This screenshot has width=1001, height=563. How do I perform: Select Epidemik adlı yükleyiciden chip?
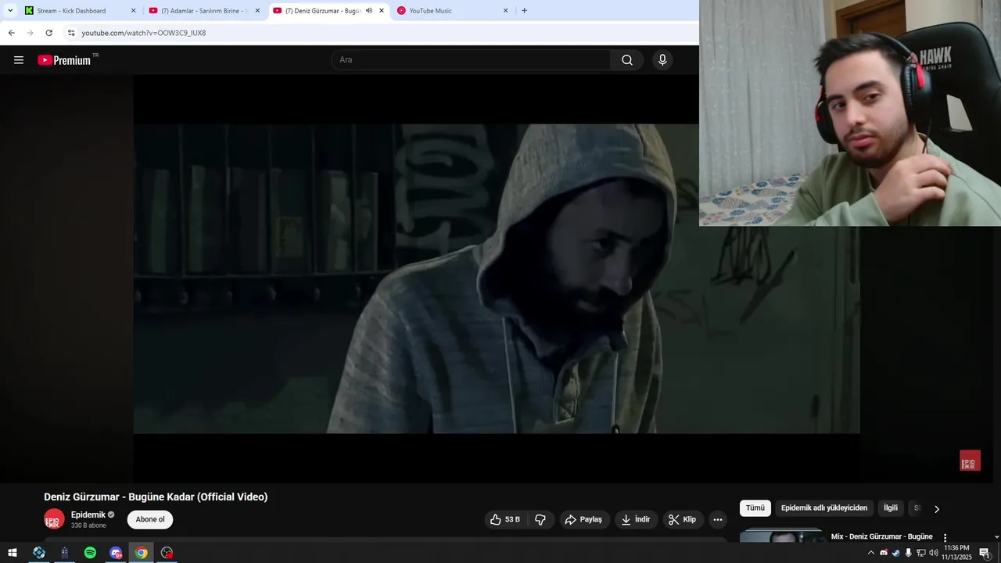click(824, 508)
